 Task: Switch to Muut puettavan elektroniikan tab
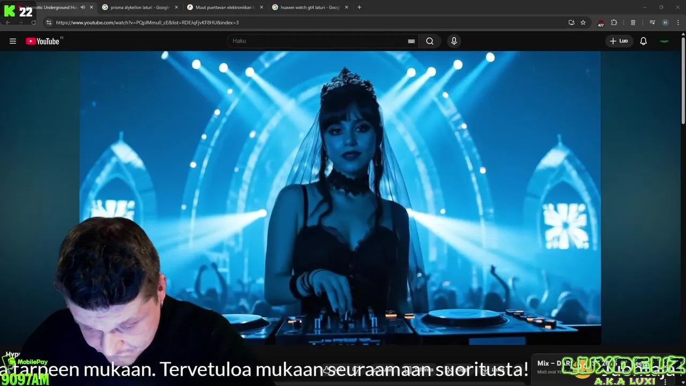225,8
